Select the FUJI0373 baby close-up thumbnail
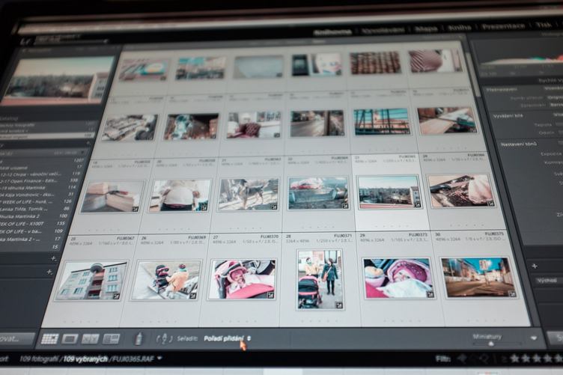The image size is (563, 375). click(x=398, y=278)
